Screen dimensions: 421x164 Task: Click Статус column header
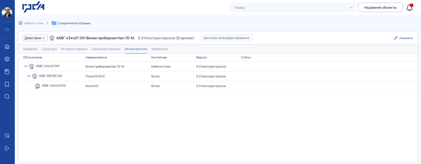point(246,57)
